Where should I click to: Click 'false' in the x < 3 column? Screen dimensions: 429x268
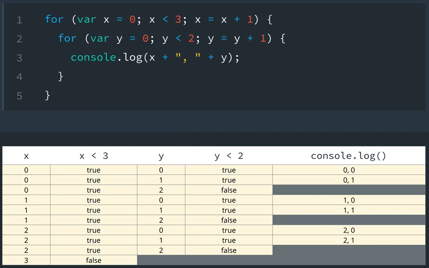(94, 260)
